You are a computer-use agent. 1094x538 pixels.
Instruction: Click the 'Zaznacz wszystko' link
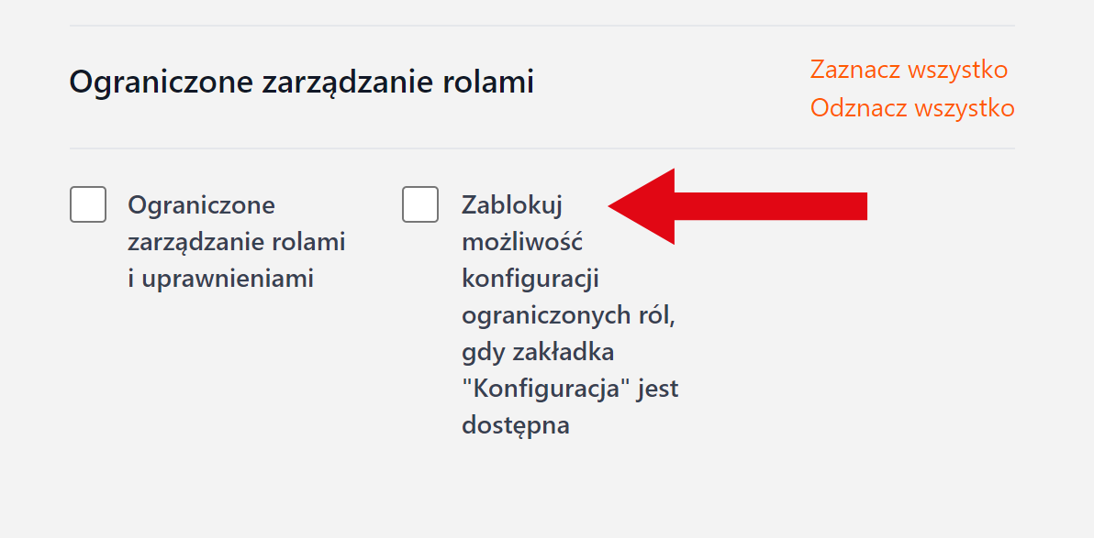click(x=909, y=70)
